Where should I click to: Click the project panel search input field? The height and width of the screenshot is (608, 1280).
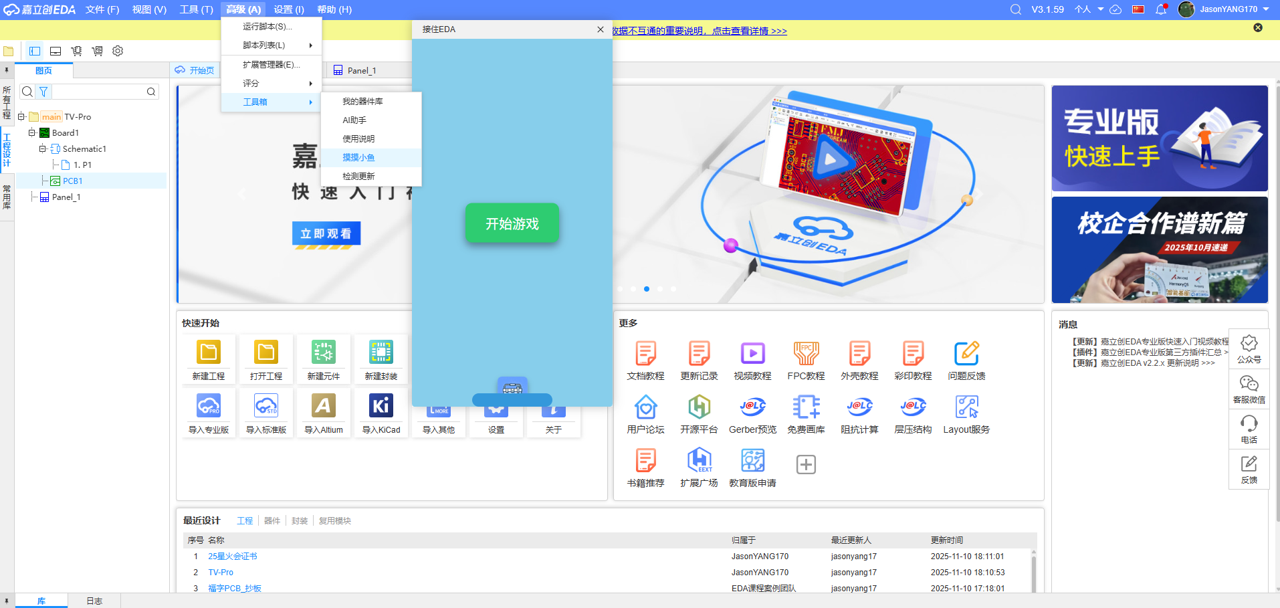pyautogui.click(x=99, y=92)
